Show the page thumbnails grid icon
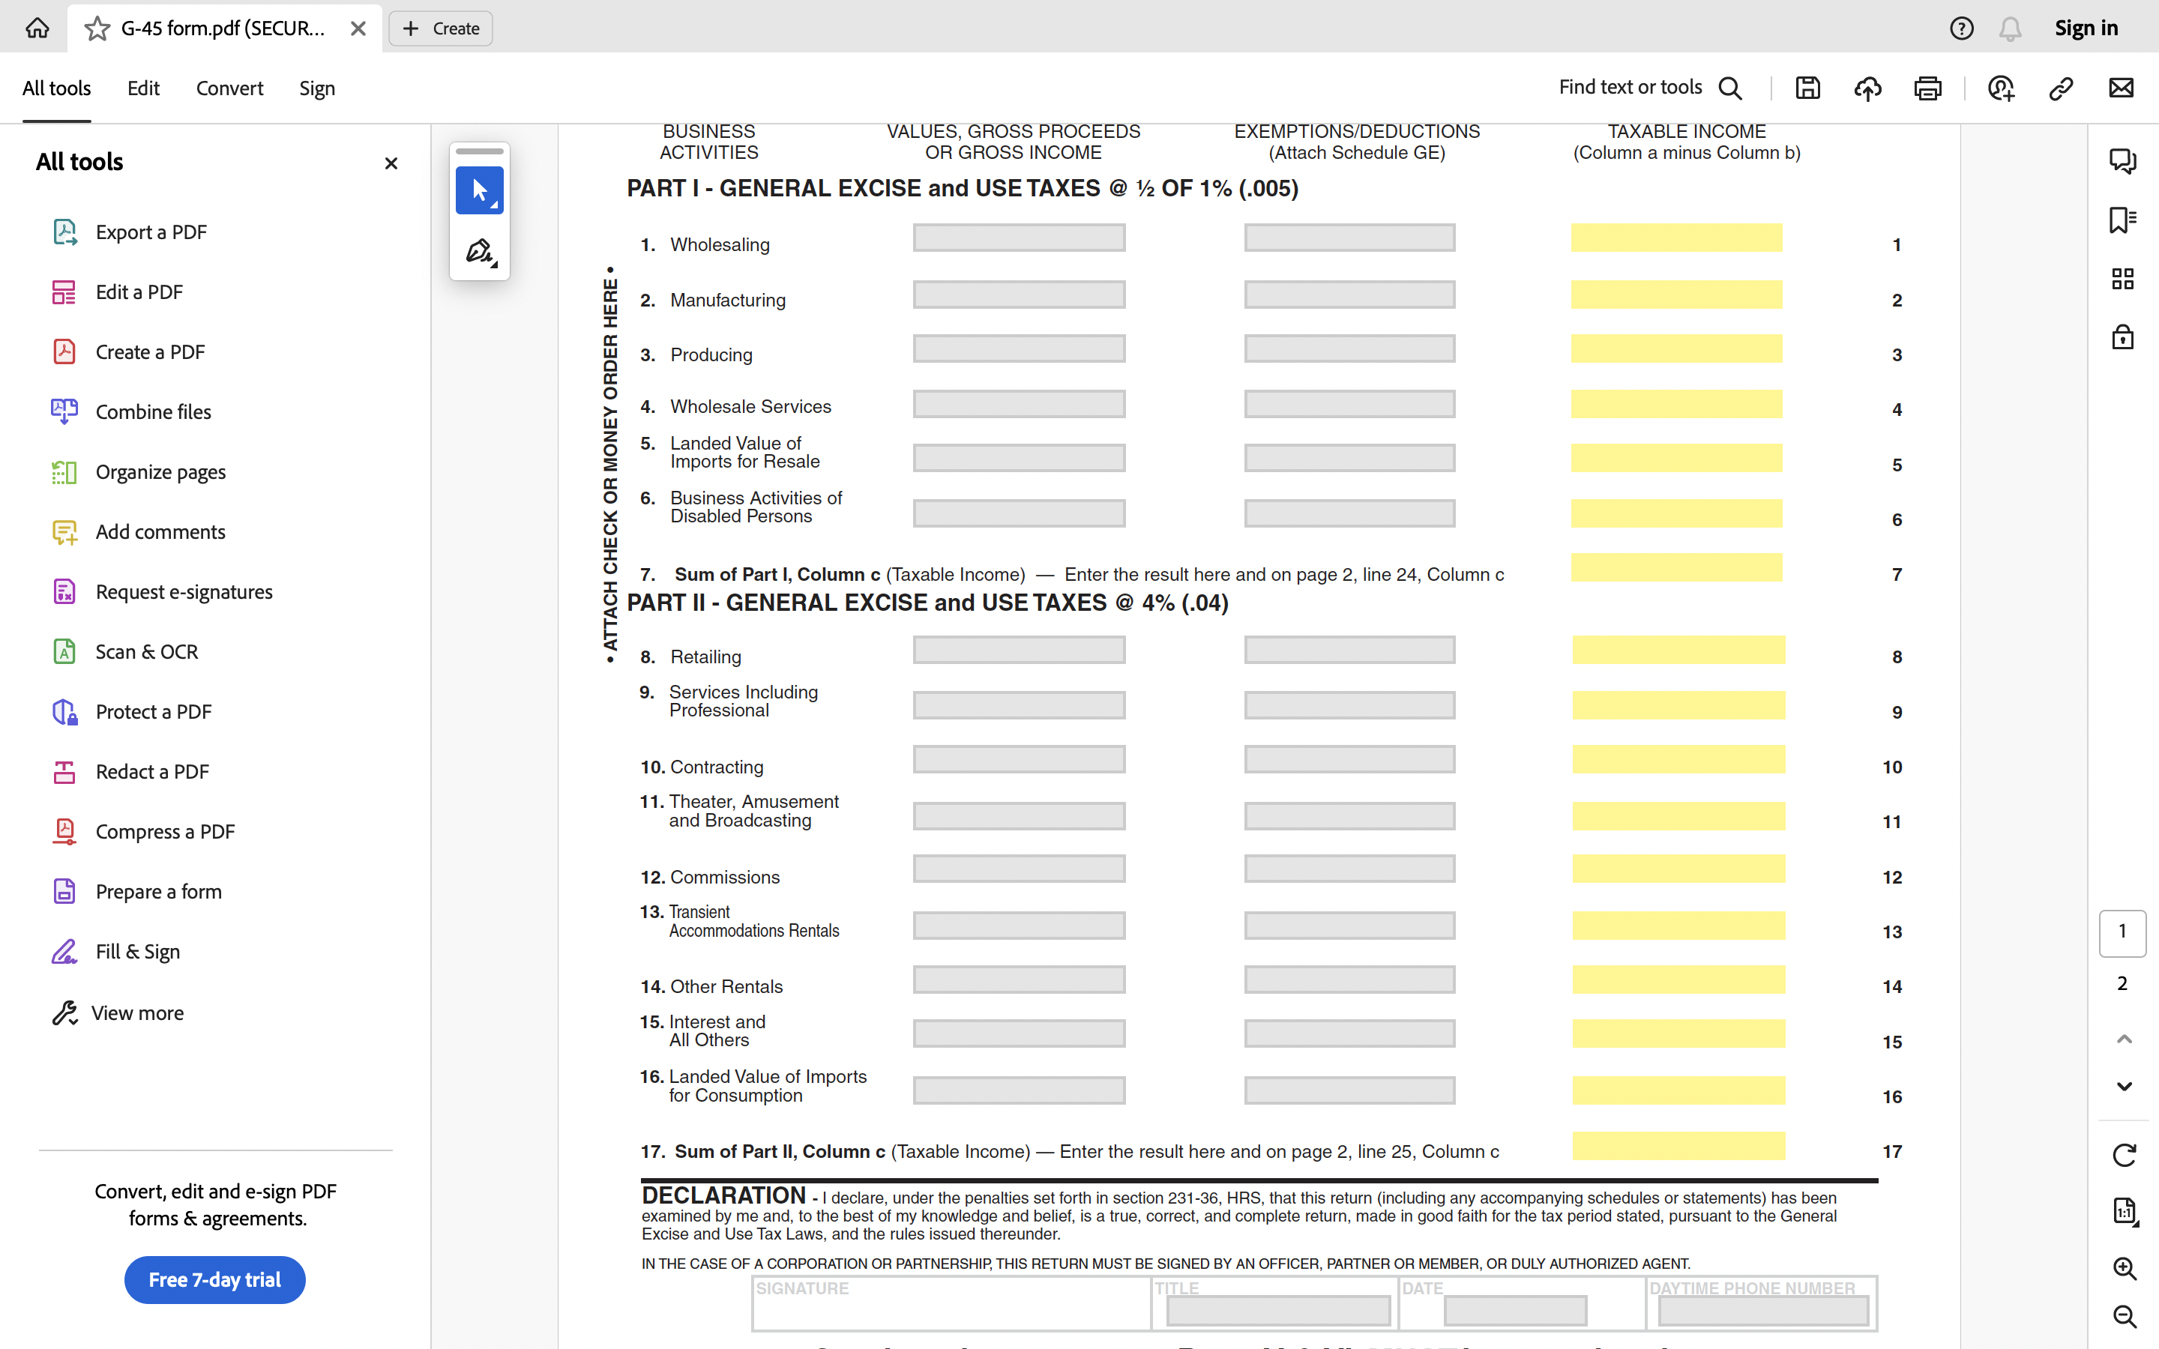This screenshot has height=1349, width=2159. tap(2122, 280)
